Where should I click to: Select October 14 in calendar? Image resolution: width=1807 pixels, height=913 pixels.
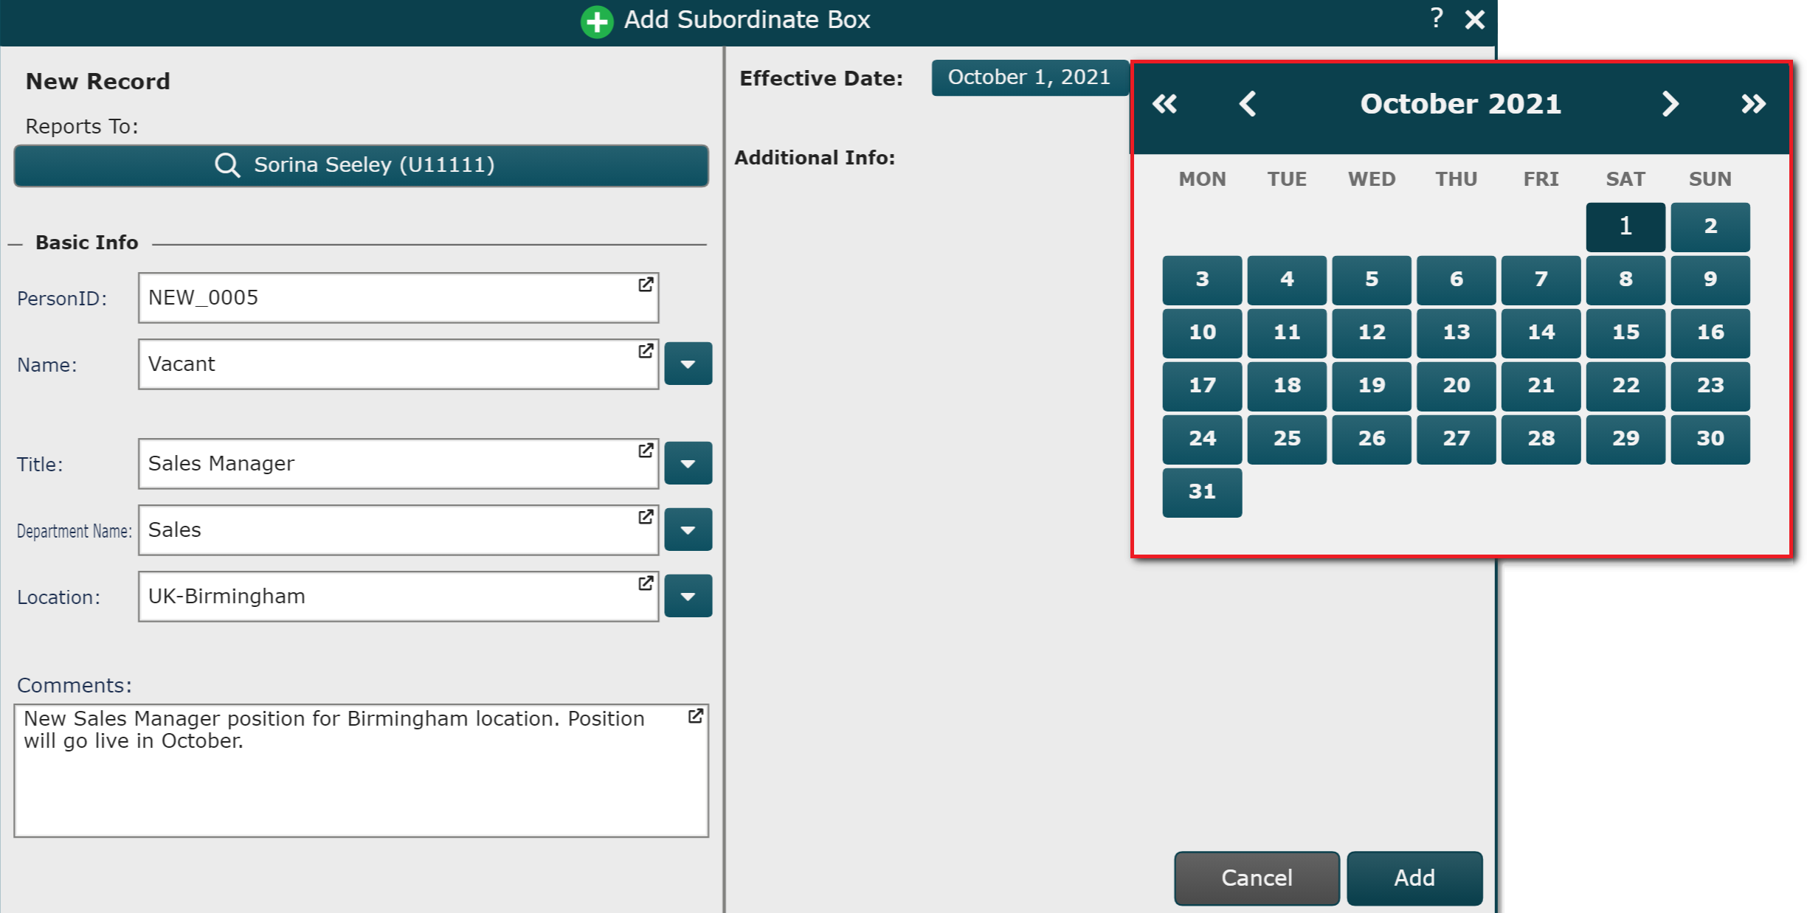coord(1541,333)
